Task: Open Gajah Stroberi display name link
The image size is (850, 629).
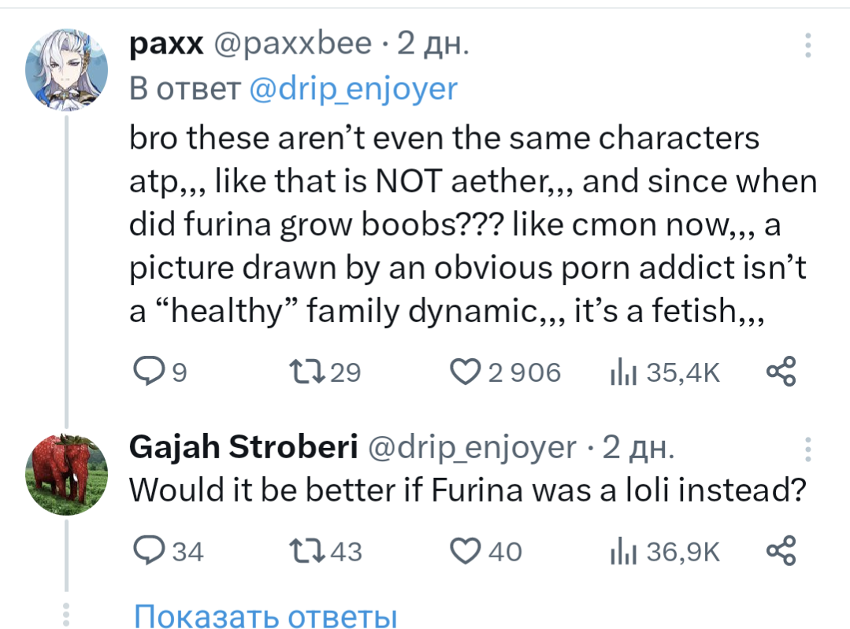Action: tap(243, 447)
